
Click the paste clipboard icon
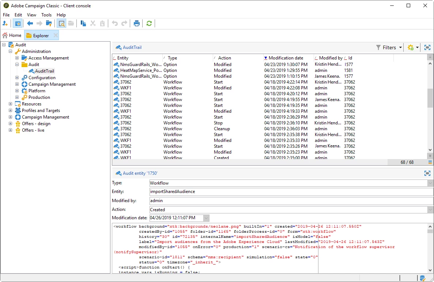[102, 23]
